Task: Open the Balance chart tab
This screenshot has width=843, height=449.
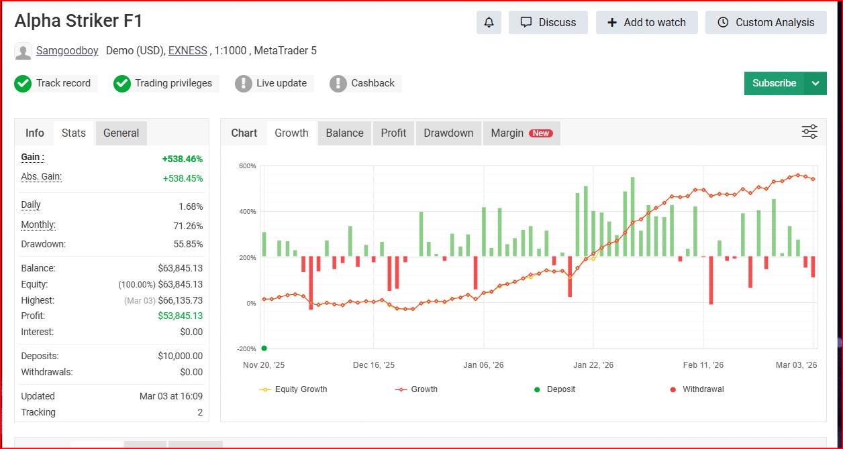Action: click(345, 133)
